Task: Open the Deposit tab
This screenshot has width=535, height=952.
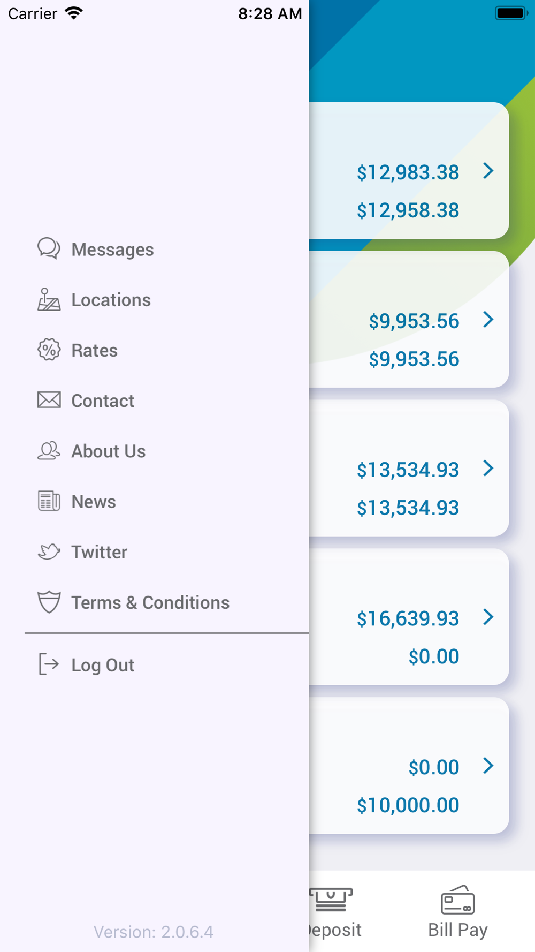Action: click(x=332, y=911)
